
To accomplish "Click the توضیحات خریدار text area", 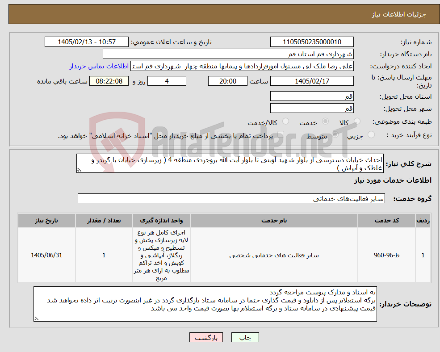I will coord(205,304).
